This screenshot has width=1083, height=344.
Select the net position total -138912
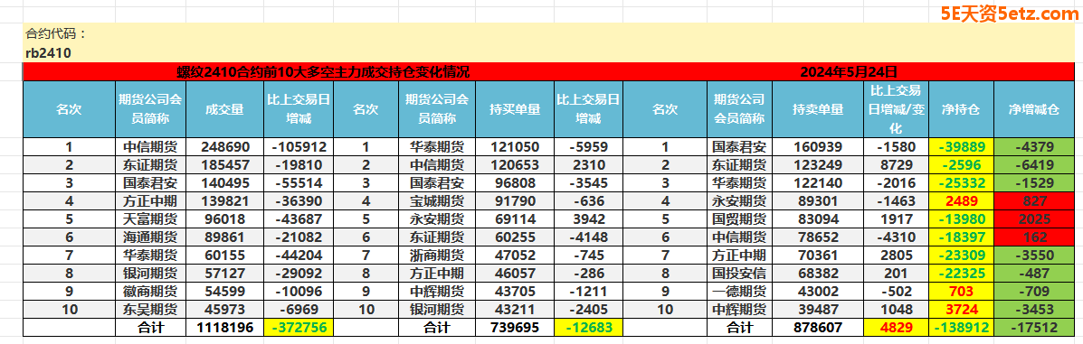[962, 328]
